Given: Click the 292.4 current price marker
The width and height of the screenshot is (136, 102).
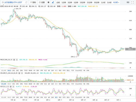Looking at the screenshot, I should [x=130, y=49].
